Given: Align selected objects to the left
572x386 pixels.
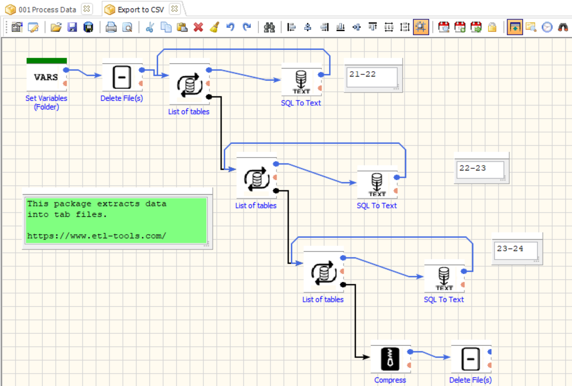Looking at the screenshot, I should [x=291, y=27].
